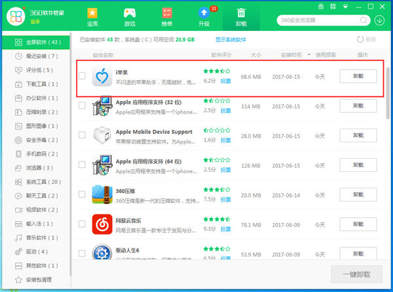Toggle the 安装时间 sort arrow
Screen dimensions: 393x292
(309, 54)
